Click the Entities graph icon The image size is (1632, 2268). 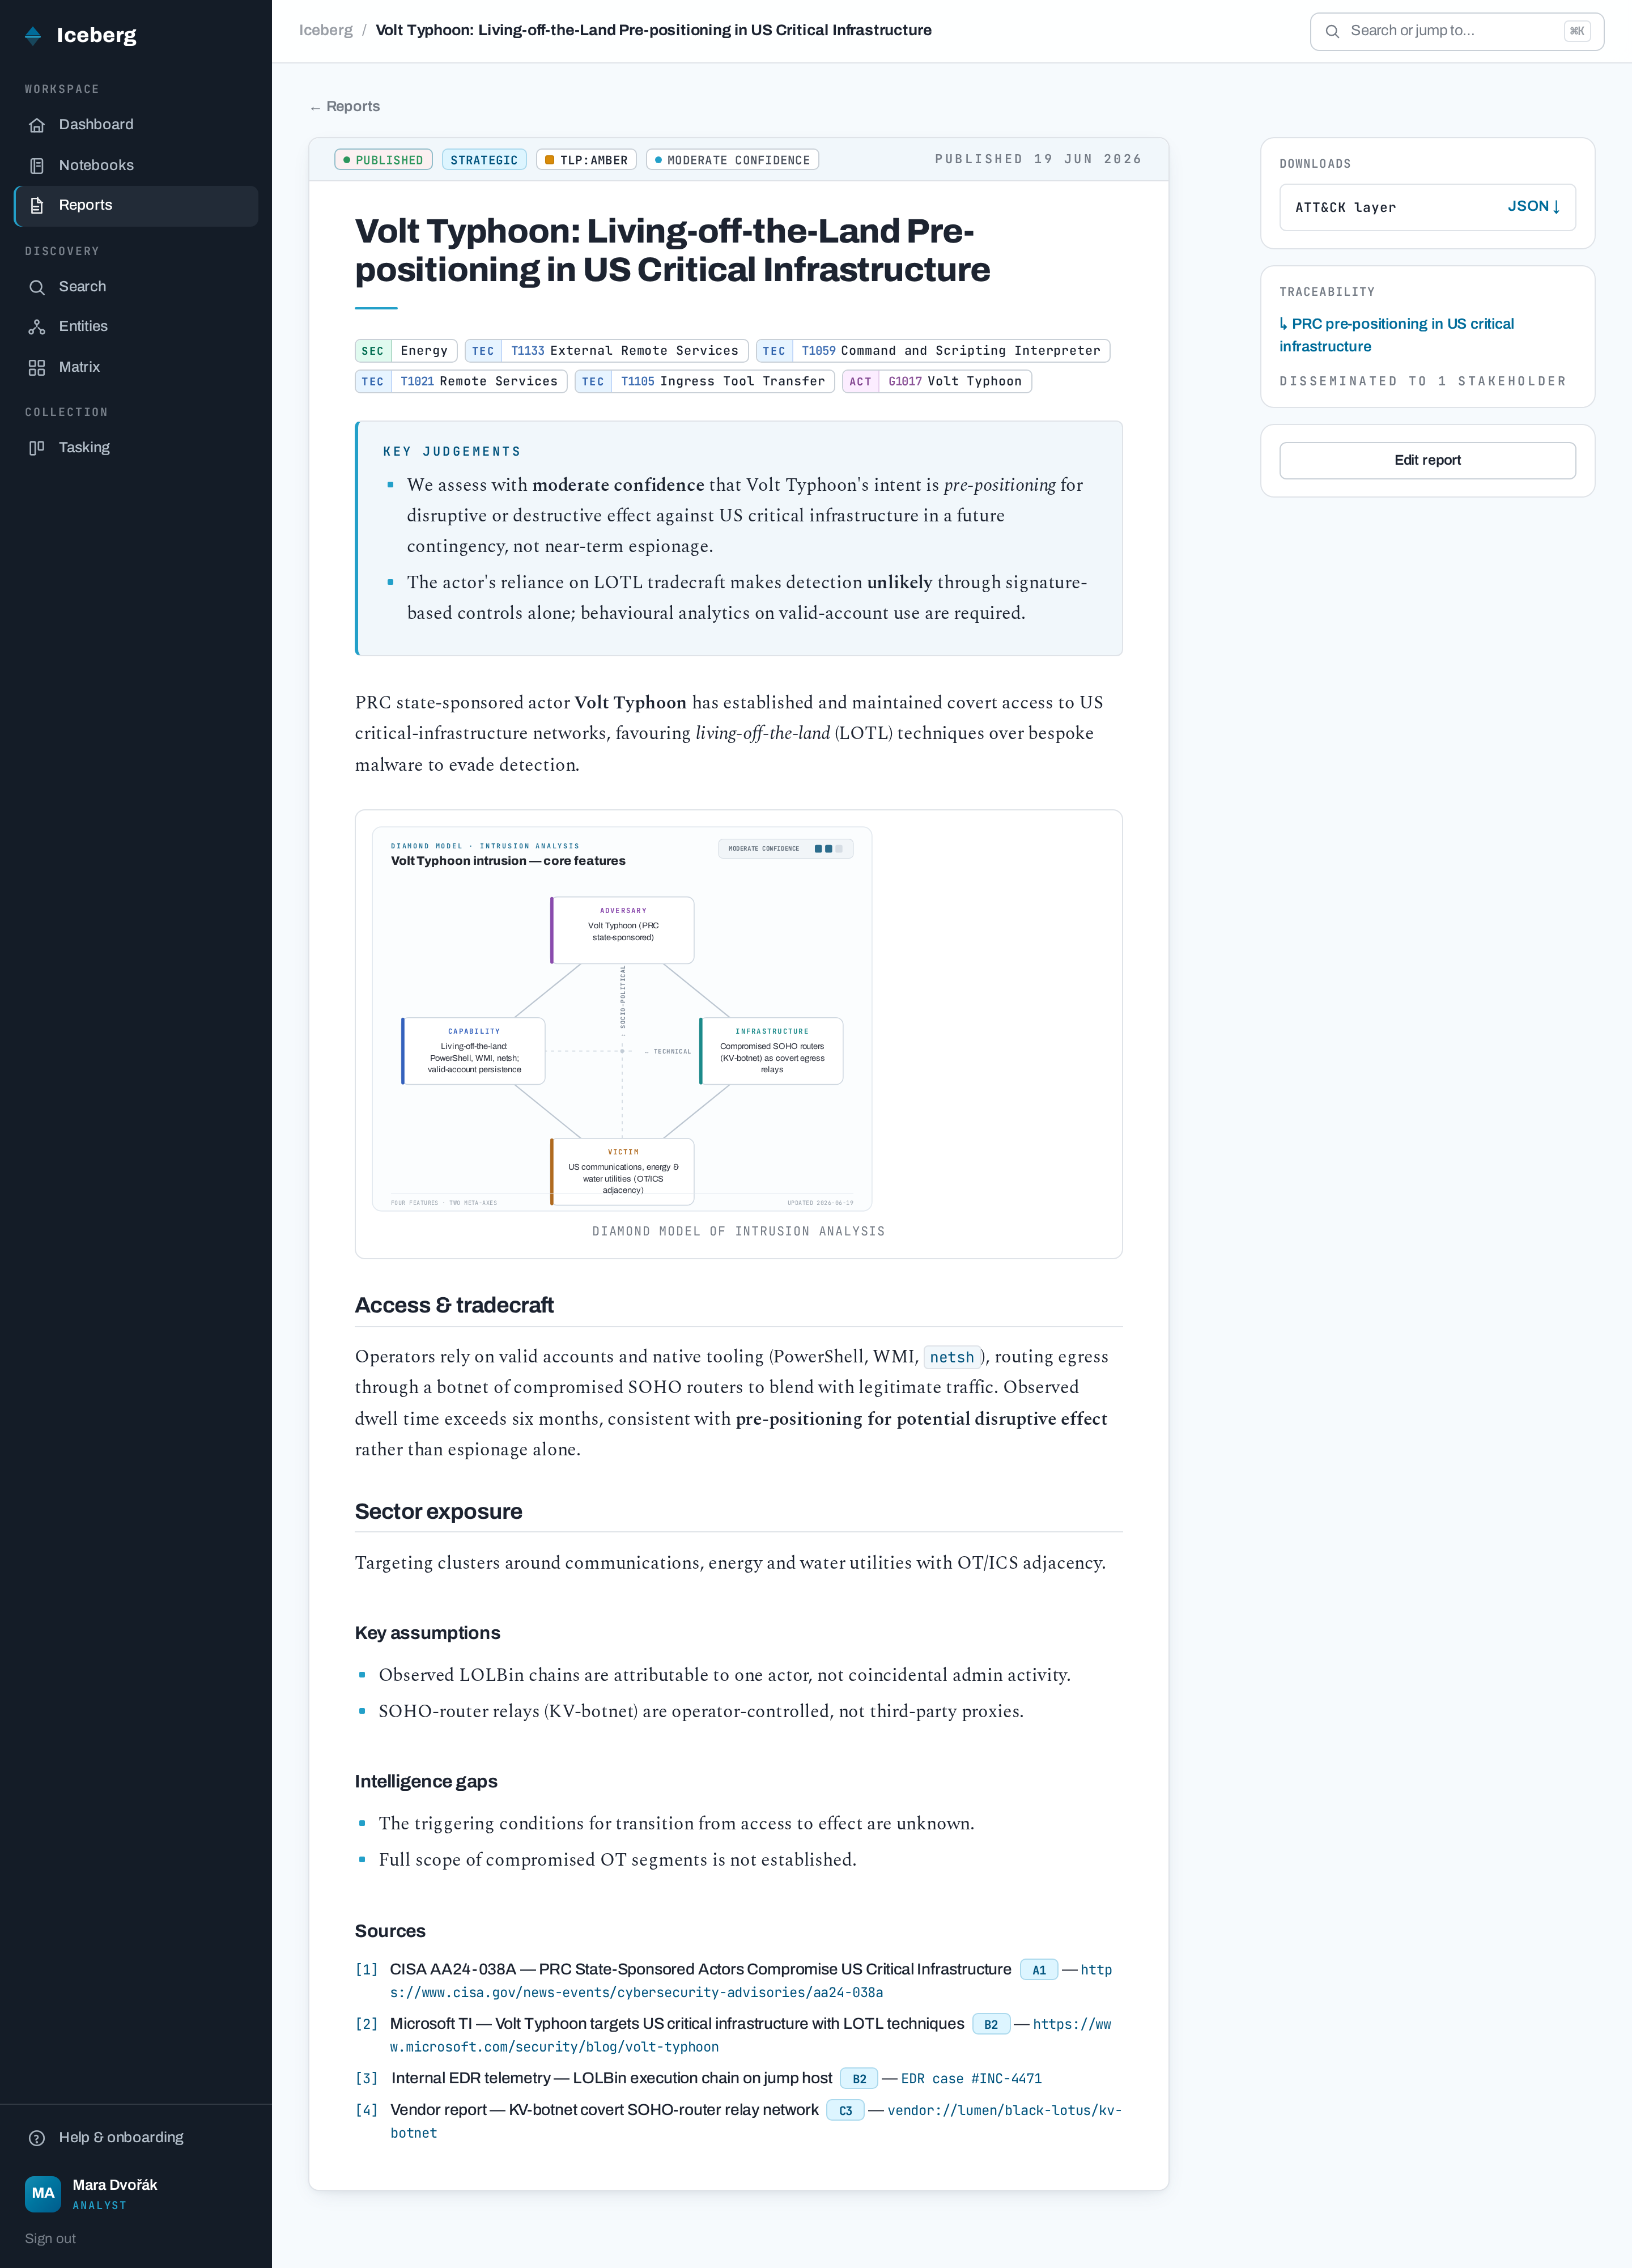tap(37, 327)
